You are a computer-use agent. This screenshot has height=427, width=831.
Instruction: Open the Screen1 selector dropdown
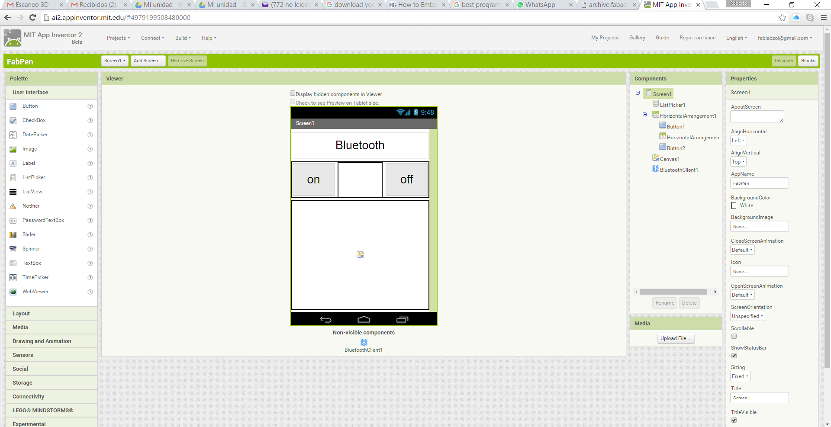115,61
